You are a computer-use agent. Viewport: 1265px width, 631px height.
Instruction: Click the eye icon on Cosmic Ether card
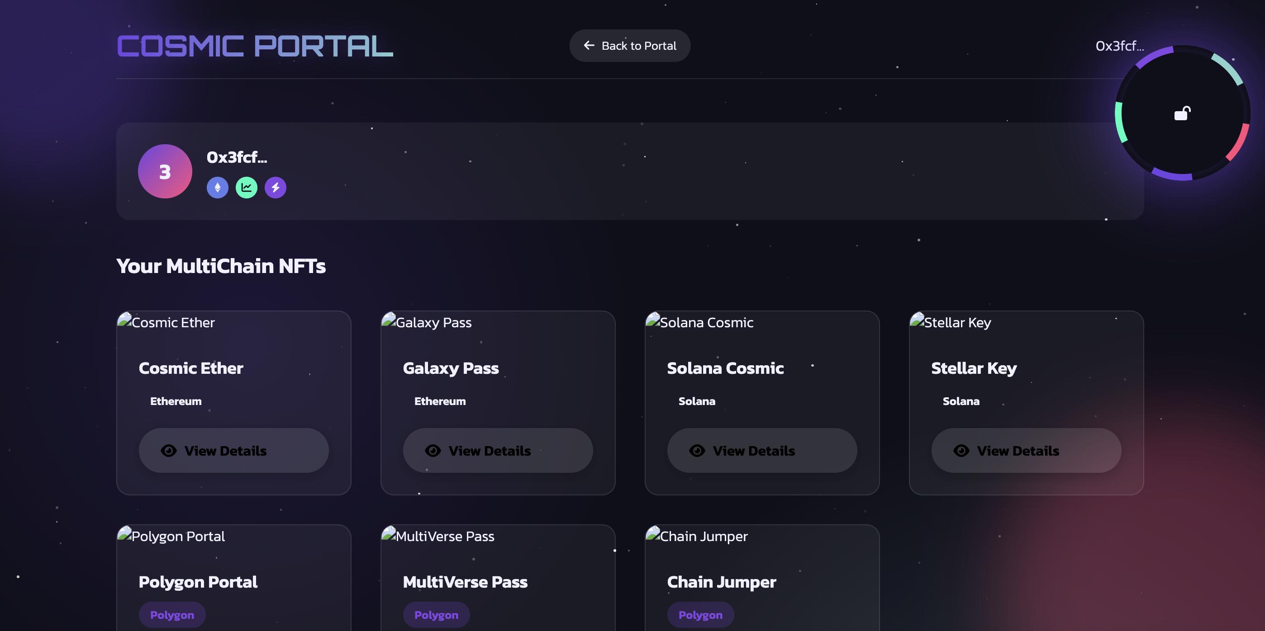(x=168, y=451)
